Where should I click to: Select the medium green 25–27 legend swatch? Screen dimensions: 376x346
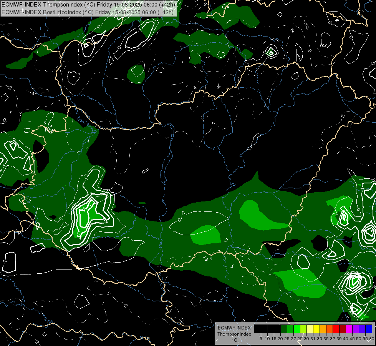pyautogui.click(x=290, y=329)
